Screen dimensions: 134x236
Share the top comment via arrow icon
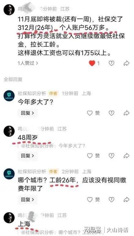(127, 63)
